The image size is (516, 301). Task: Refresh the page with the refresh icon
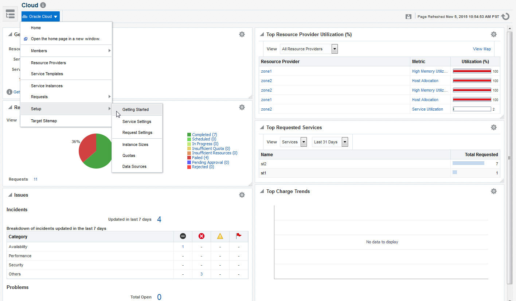(505, 16)
